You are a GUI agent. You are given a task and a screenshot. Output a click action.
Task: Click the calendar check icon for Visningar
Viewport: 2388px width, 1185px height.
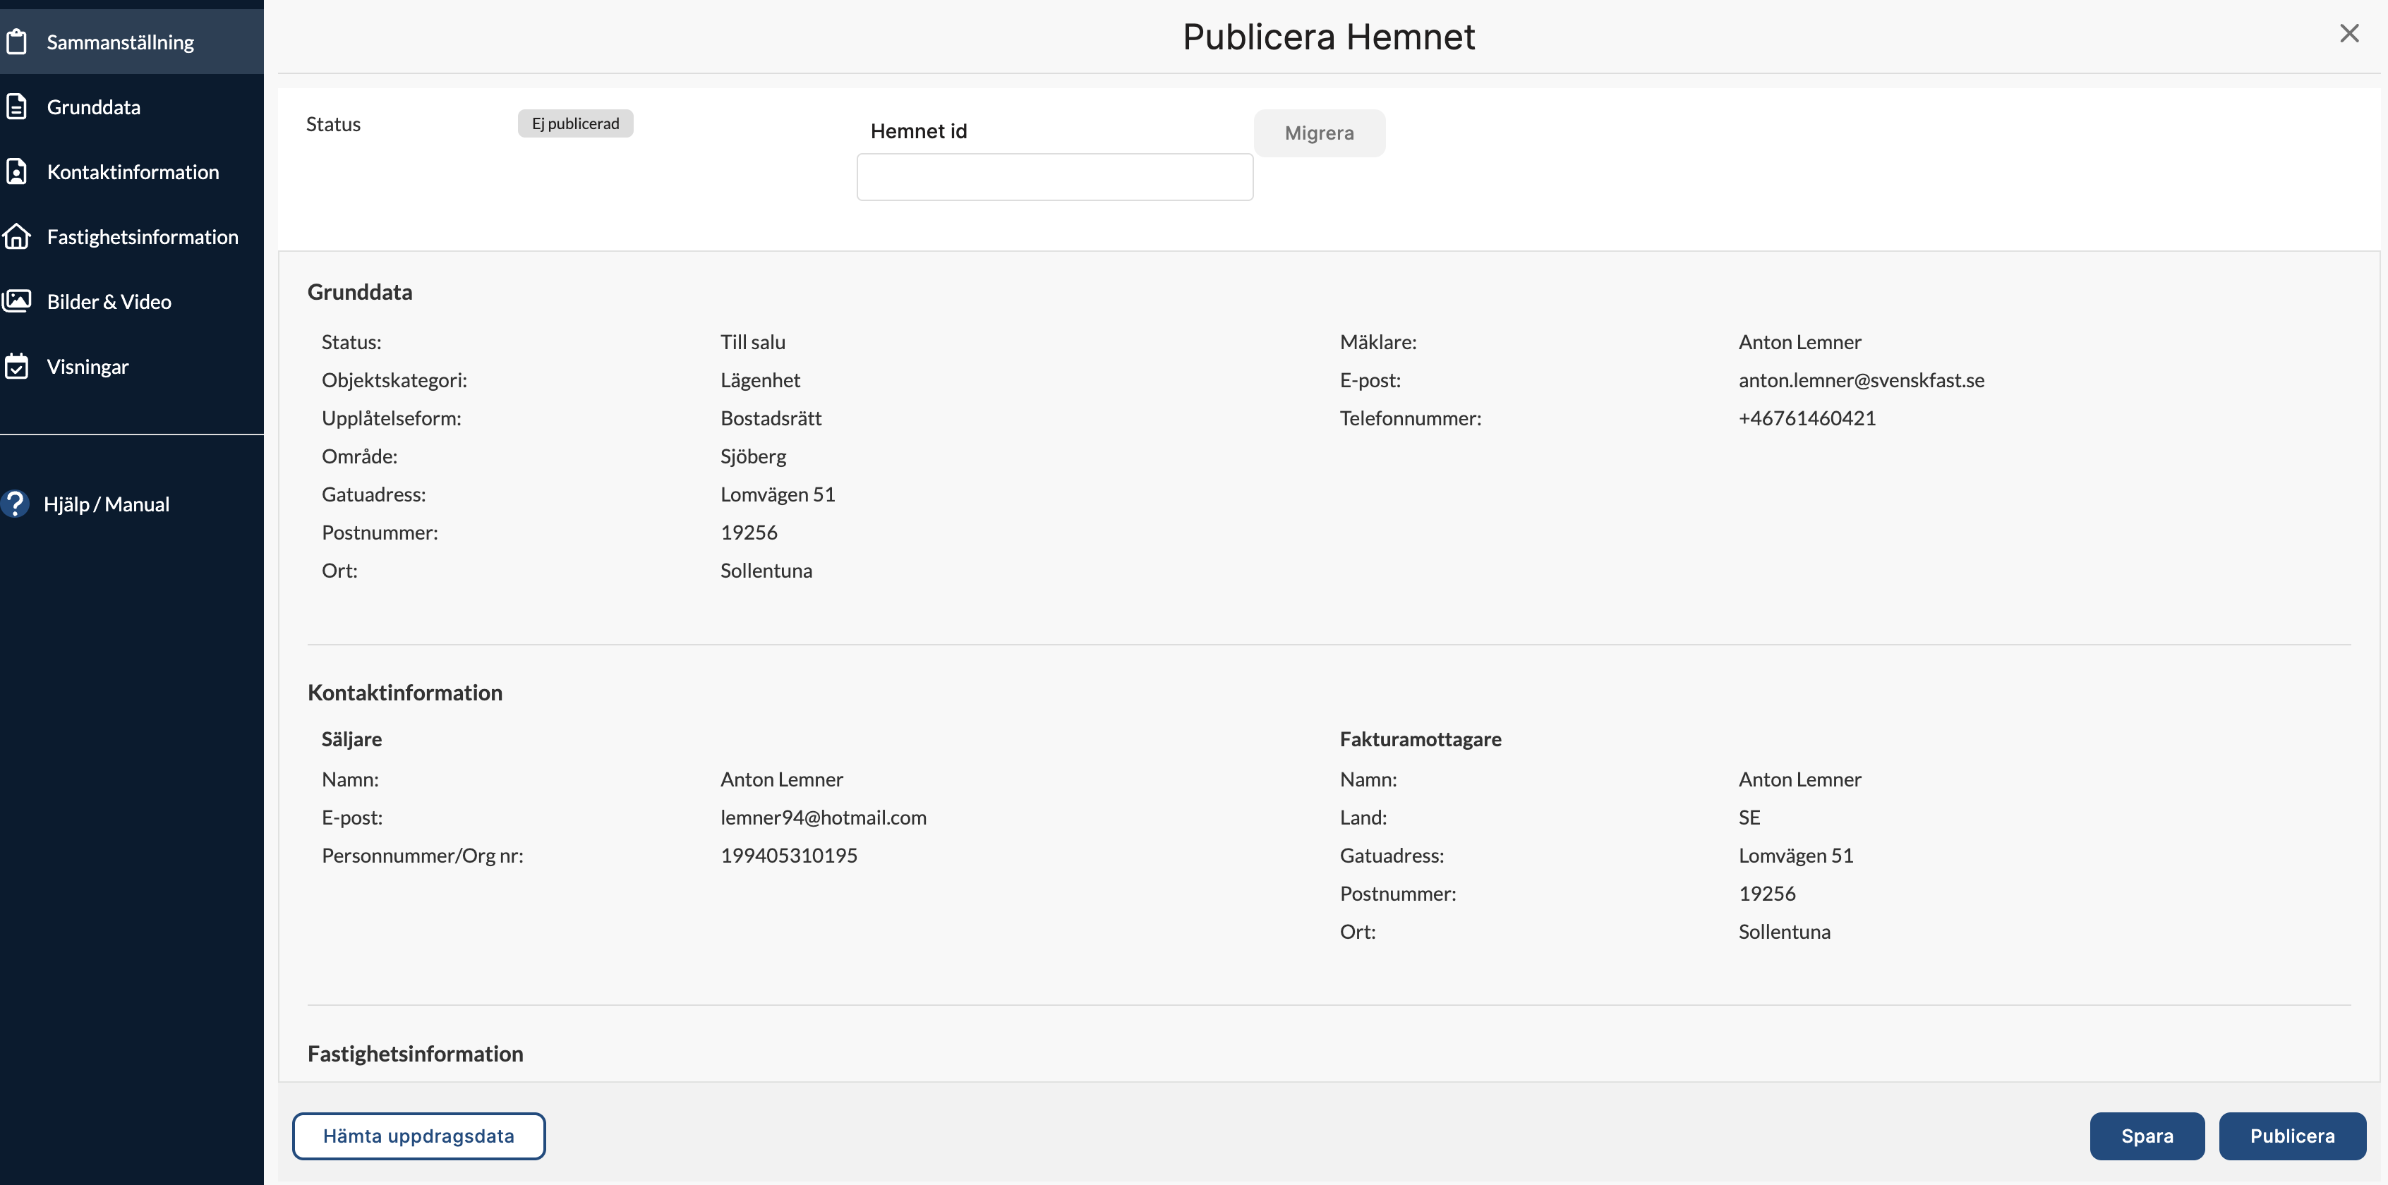point(17,366)
